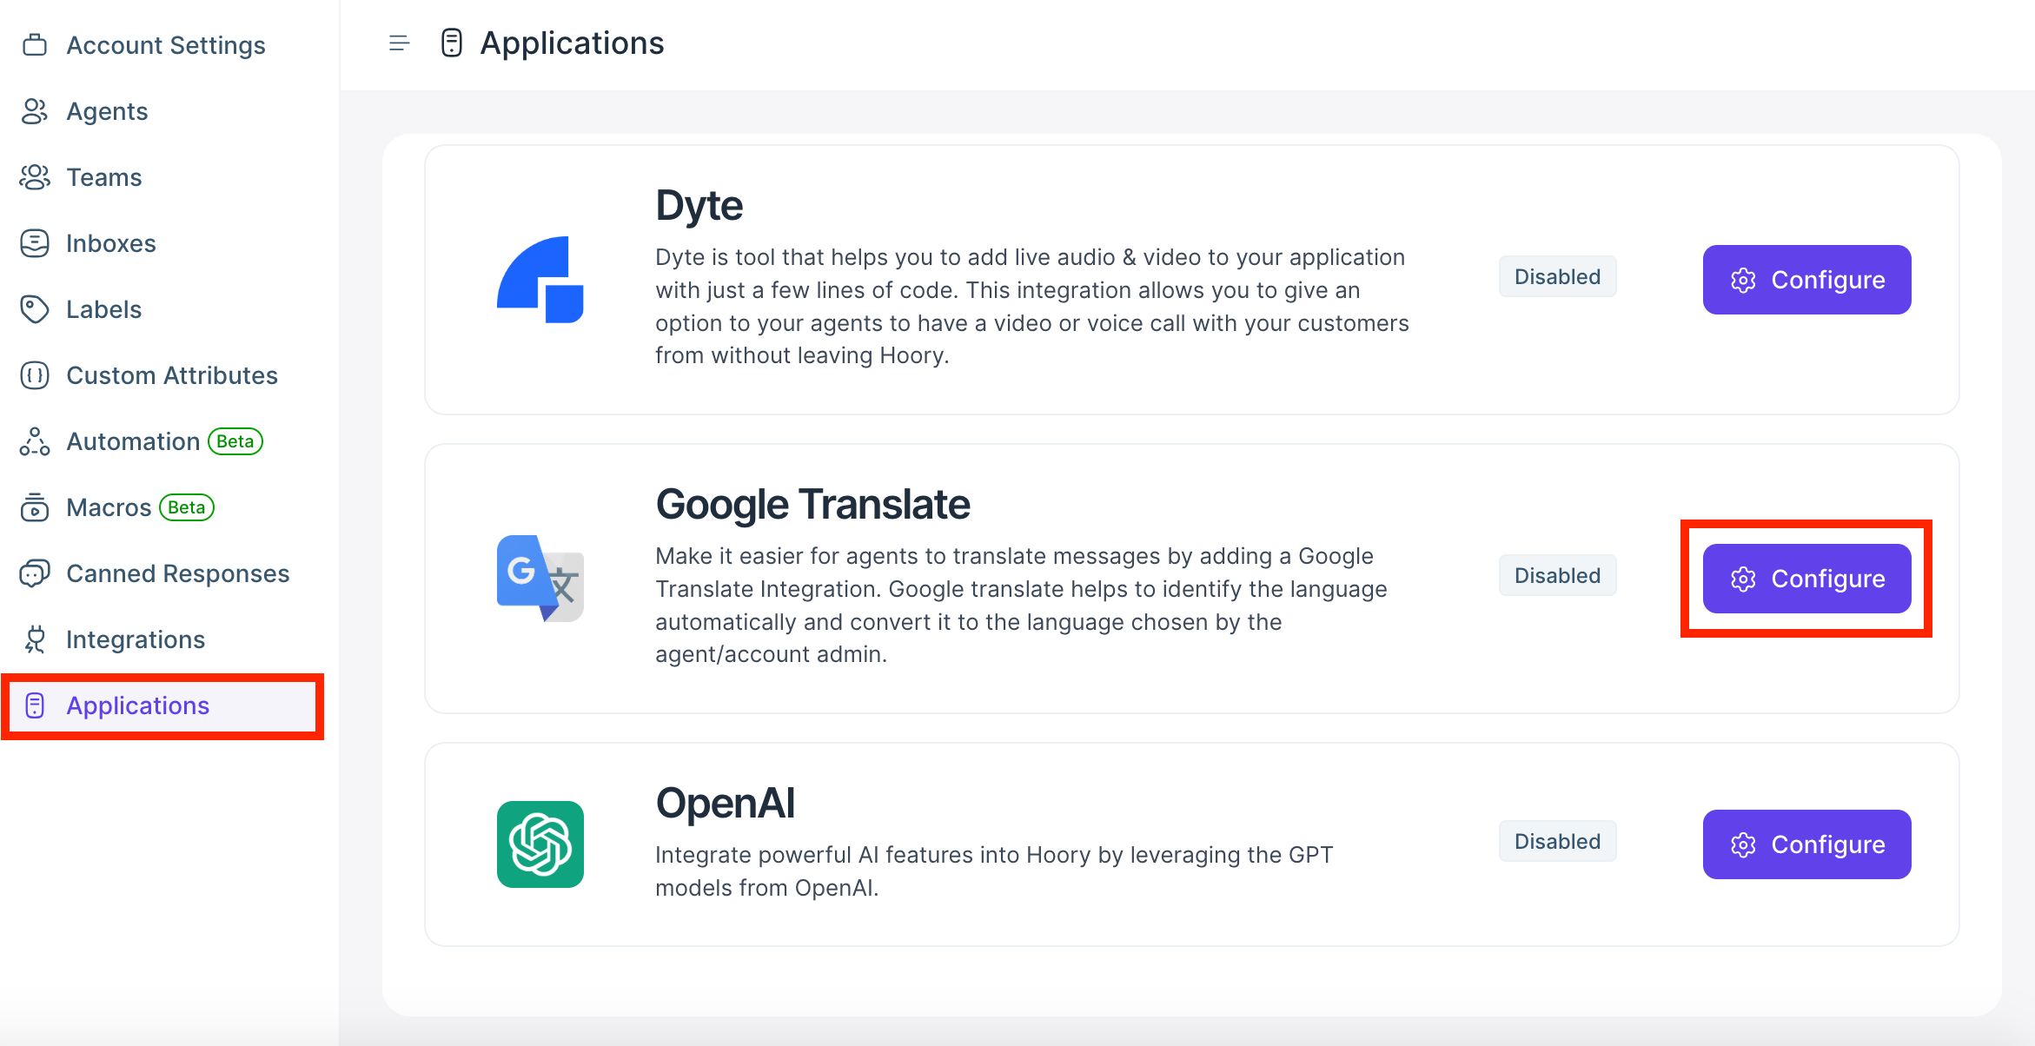Click the Labels tag icon

(x=35, y=309)
